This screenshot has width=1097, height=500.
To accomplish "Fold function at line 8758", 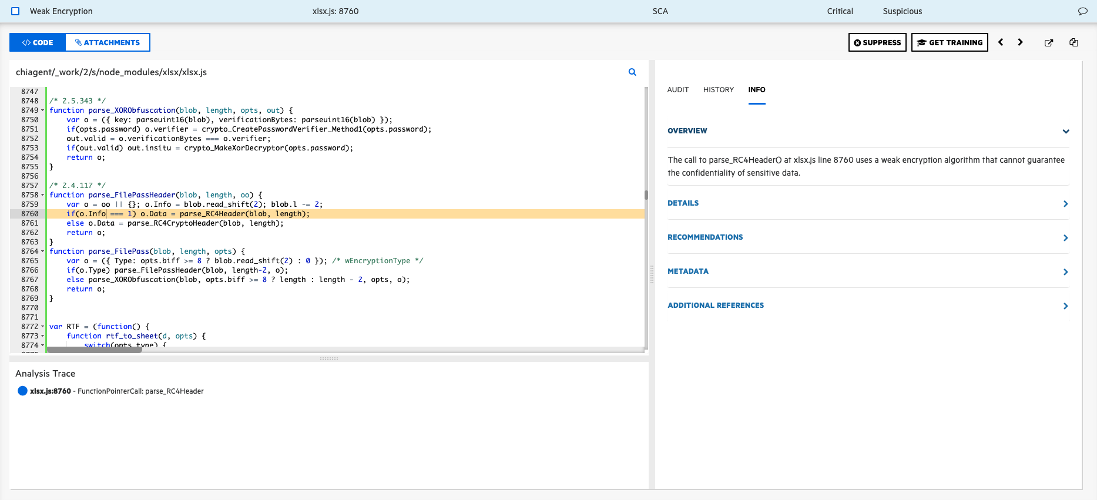I will tap(42, 195).
